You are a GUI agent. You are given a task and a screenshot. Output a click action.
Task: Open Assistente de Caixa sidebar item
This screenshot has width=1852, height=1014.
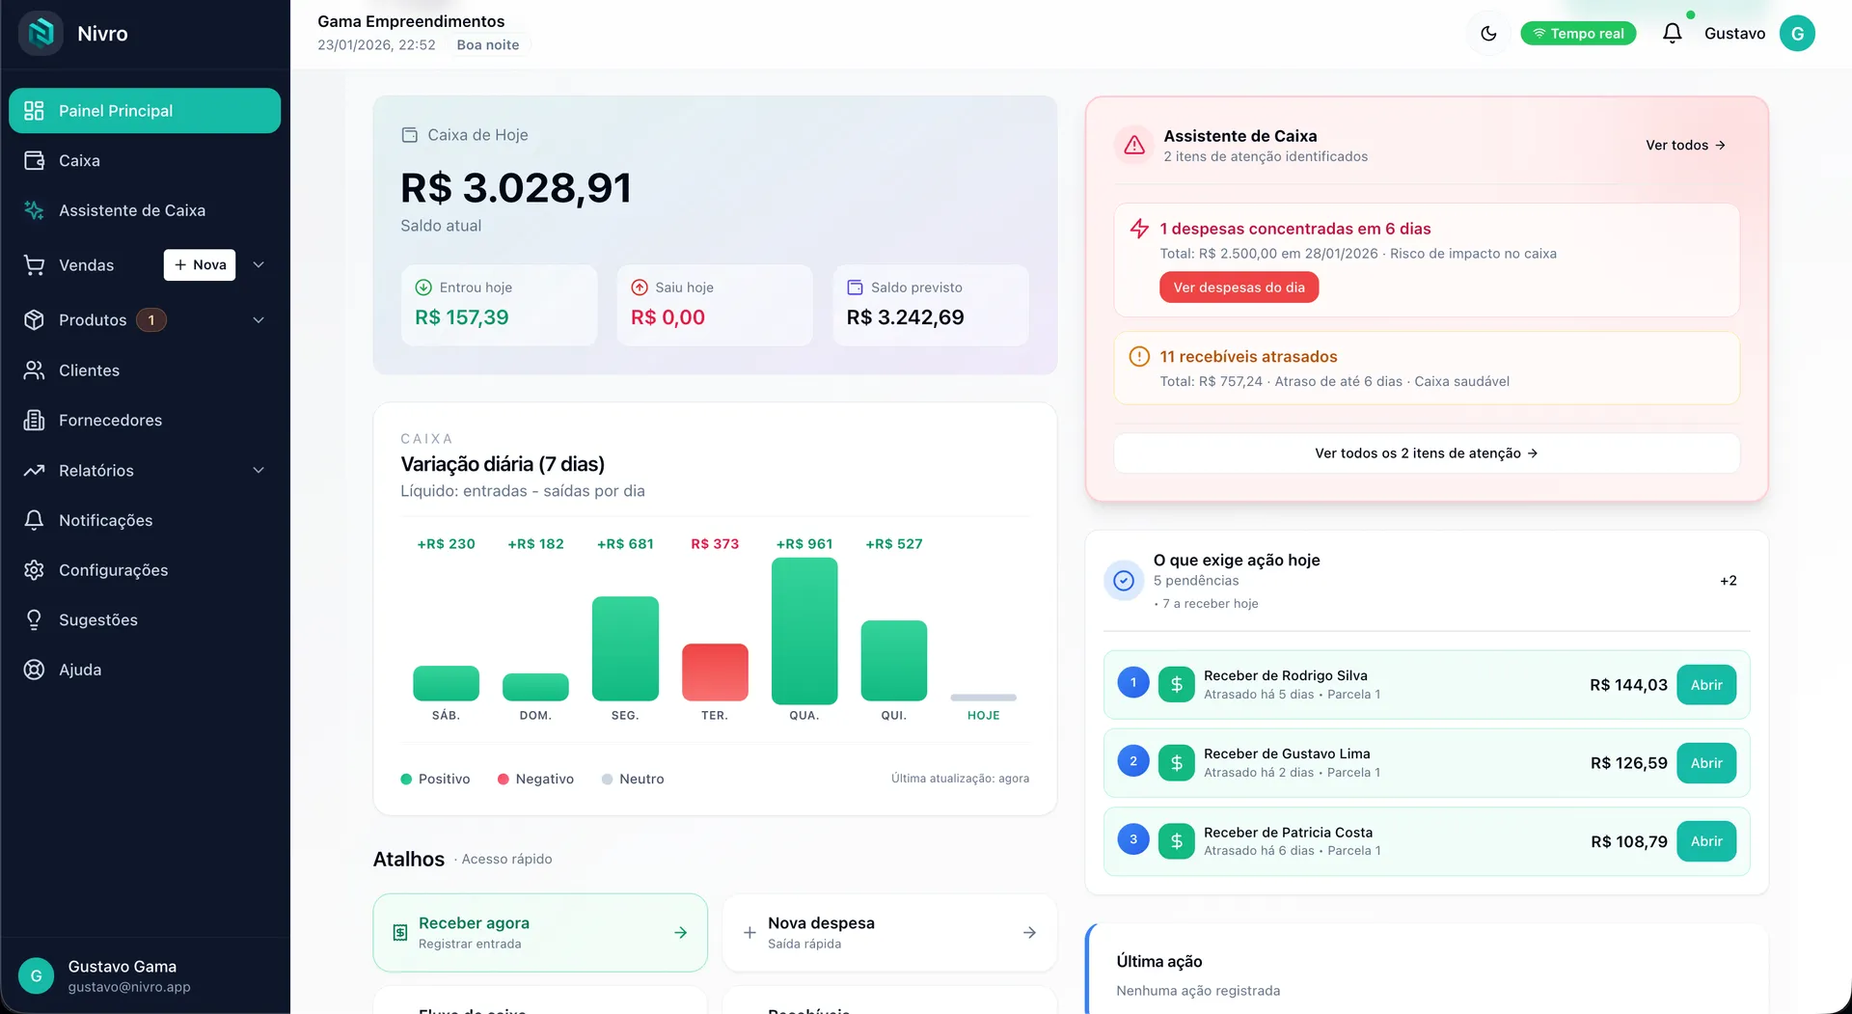(x=145, y=210)
